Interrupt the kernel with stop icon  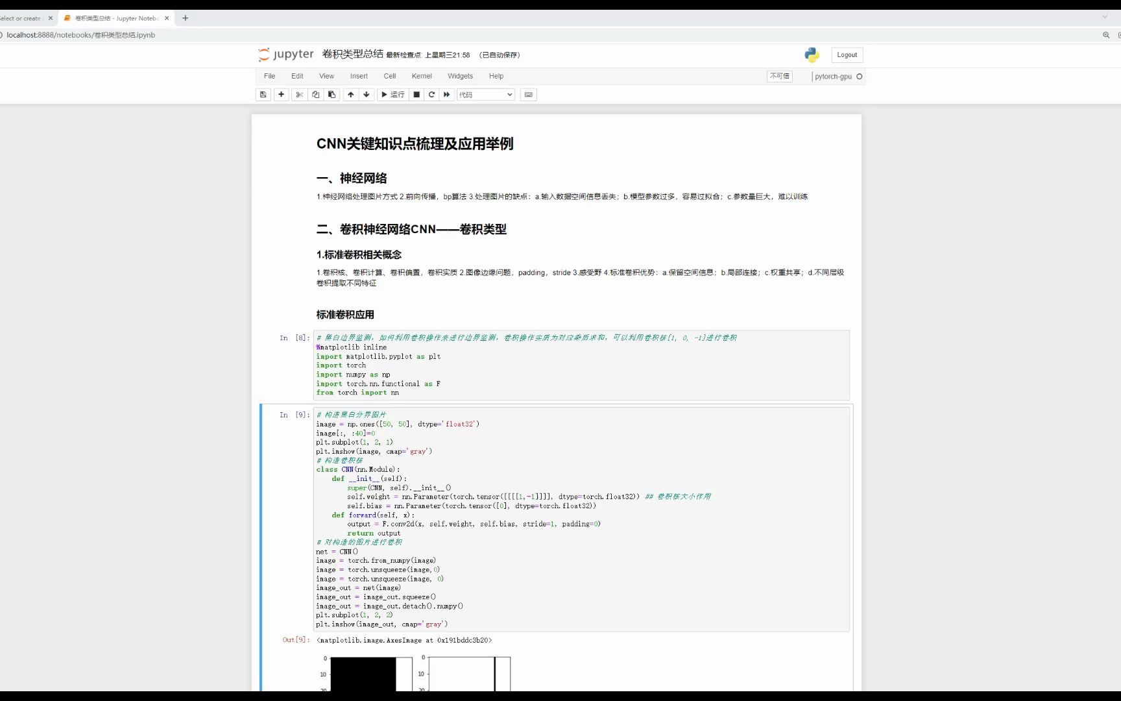coord(416,95)
